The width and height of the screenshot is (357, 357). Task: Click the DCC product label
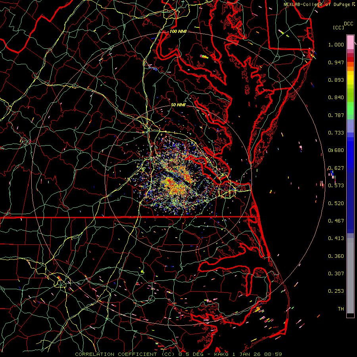[348, 24]
